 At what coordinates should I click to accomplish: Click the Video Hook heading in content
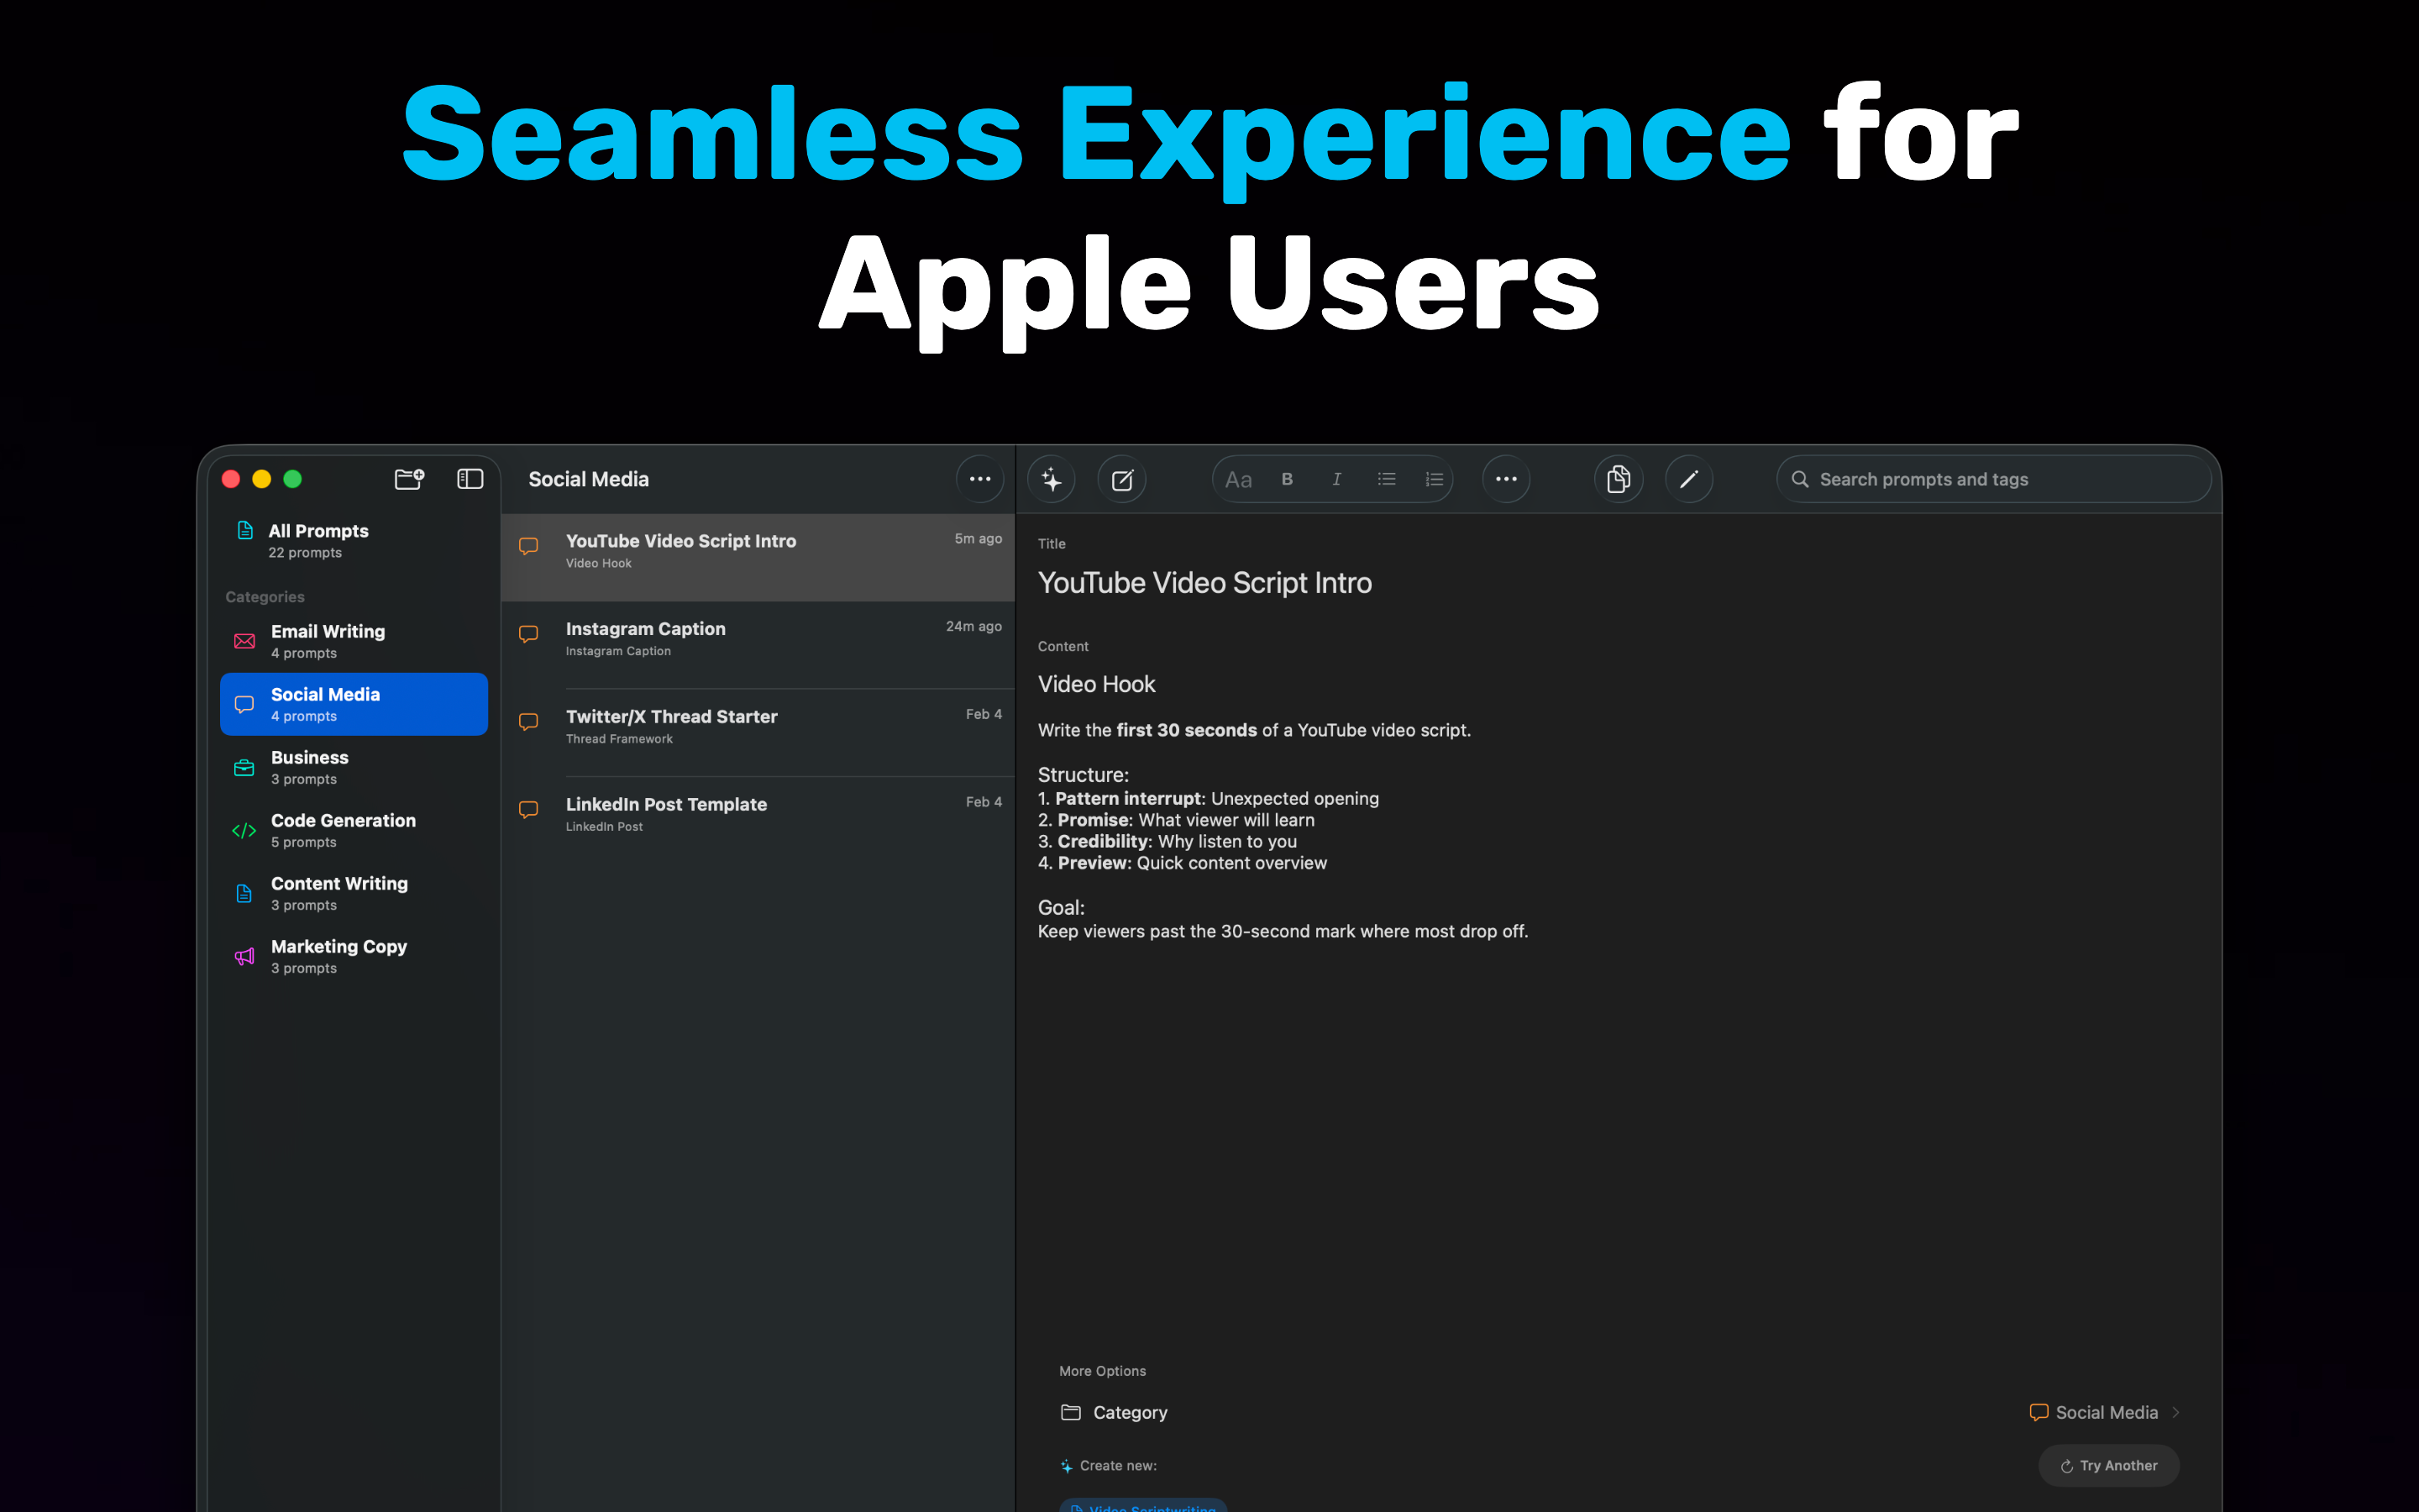coord(1097,684)
